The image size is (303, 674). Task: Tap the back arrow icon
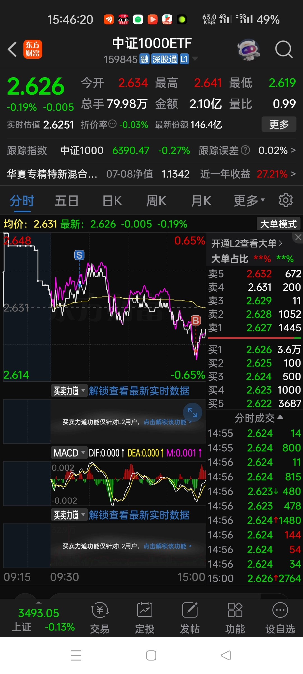tap(12, 49)
